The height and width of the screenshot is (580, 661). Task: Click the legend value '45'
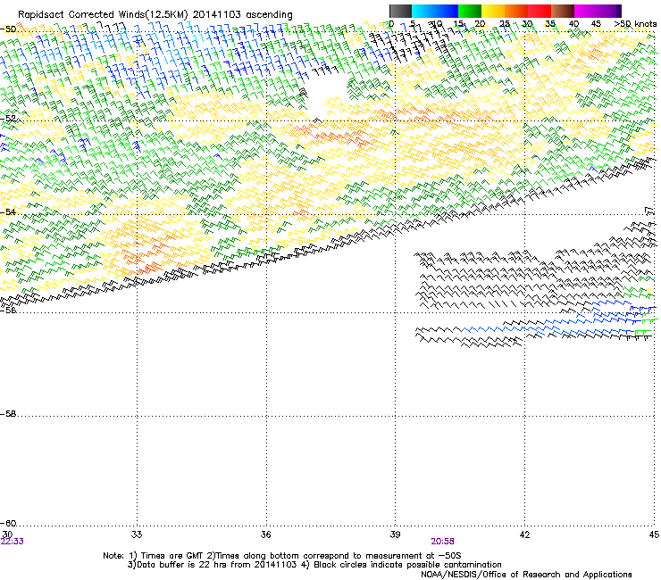coord(596,24)
